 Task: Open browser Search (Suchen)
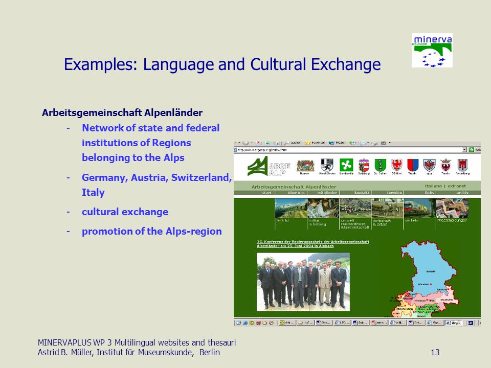(x=292, y=143)
